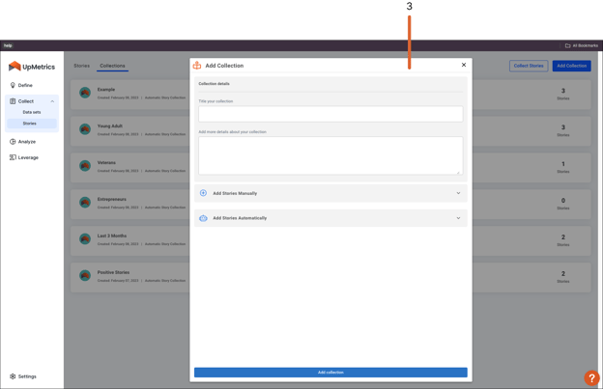This screenshot has height=389, width=603.
Task: Open the Analyze menu item
Action: pyautogui.click(x=27, y=142)
